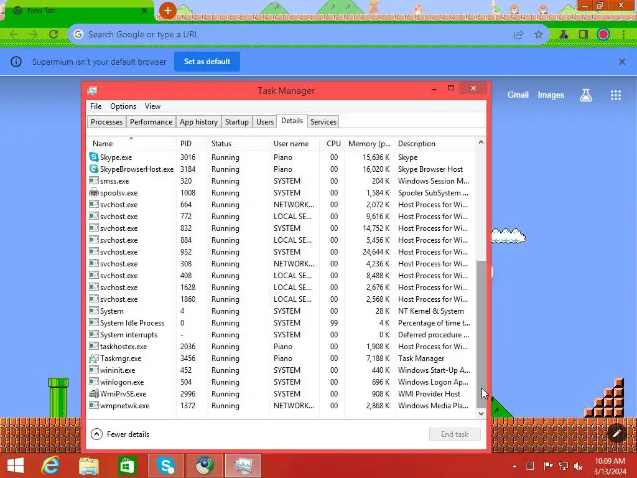Click the End task button

(x=455, y=434)
